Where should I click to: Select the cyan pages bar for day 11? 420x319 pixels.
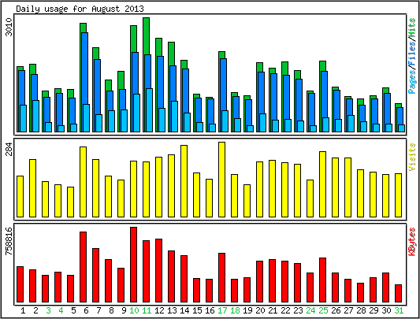click(x=149, y=110)
